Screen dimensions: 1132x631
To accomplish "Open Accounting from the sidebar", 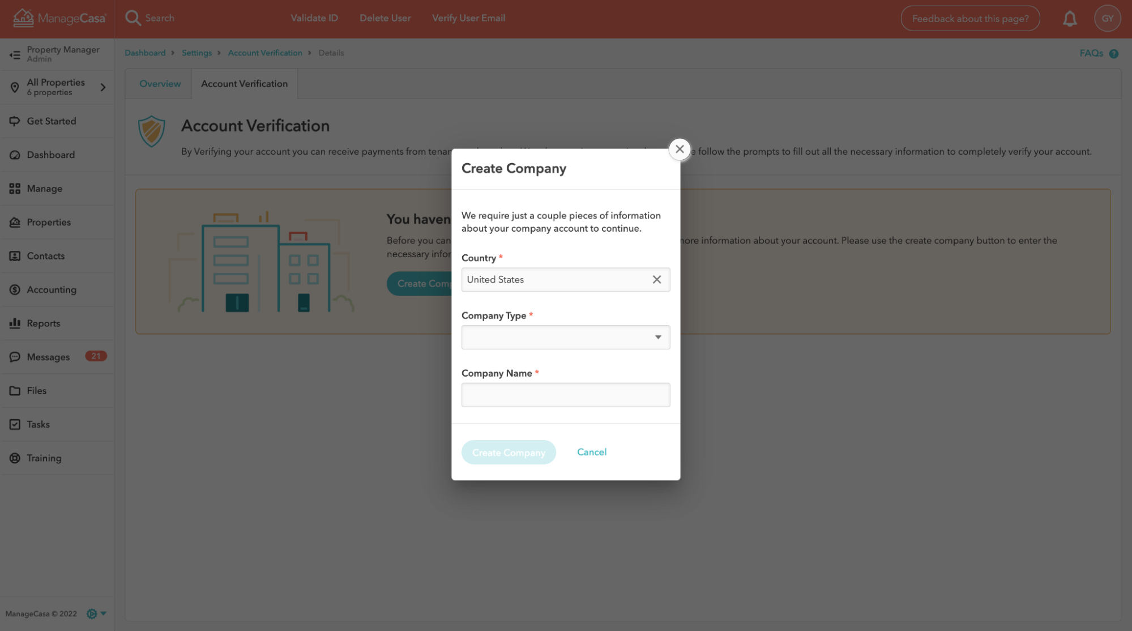I will (51, 289).
